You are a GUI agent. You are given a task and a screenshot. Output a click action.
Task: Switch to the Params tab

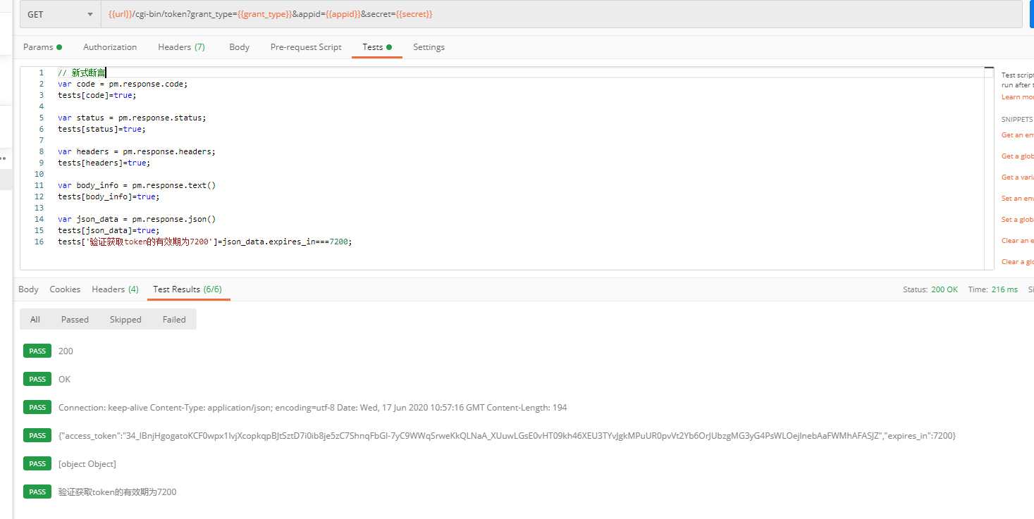pos(42,47)
